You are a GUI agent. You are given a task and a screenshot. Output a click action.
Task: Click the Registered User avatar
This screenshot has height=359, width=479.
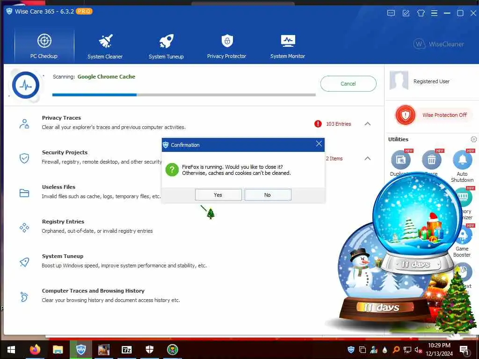tap(399, 80)
